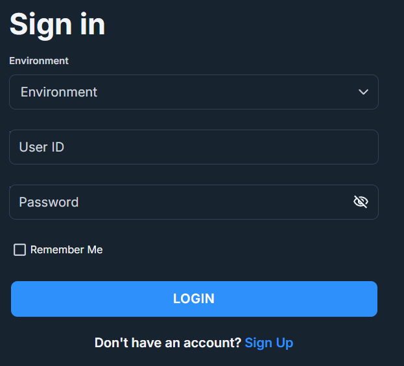404x366 pixels.
Task: Expand environment choices via the down arrow
Action: [363, 92]
